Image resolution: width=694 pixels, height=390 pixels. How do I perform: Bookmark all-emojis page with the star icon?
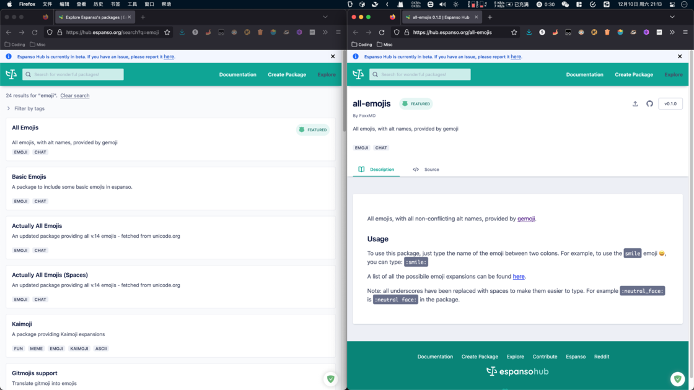tap(514, 32)
